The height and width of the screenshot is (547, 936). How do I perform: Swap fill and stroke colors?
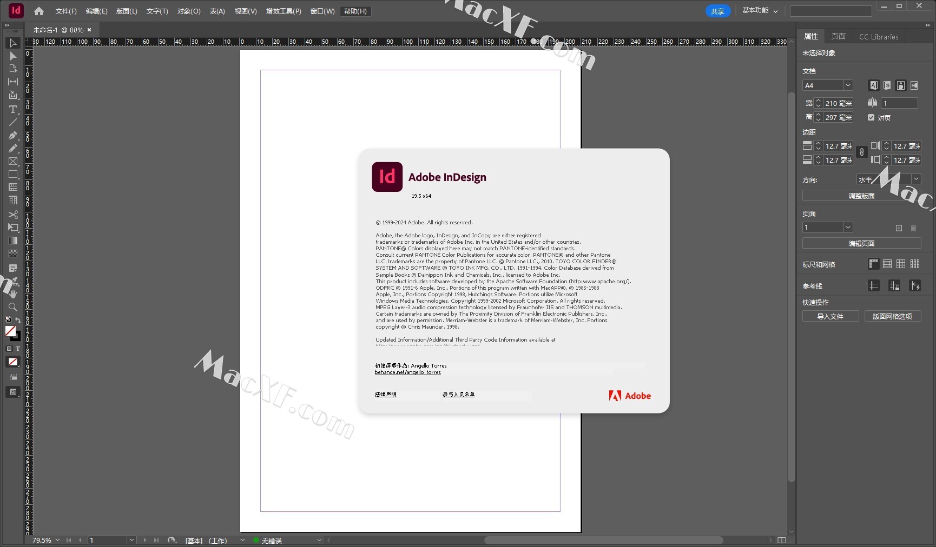pos(18,320)
